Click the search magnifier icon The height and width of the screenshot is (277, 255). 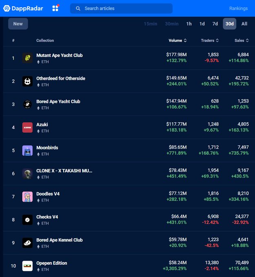click(x=78, y=8)
